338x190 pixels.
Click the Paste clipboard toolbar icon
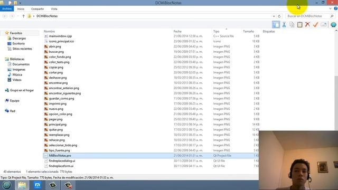299,25
